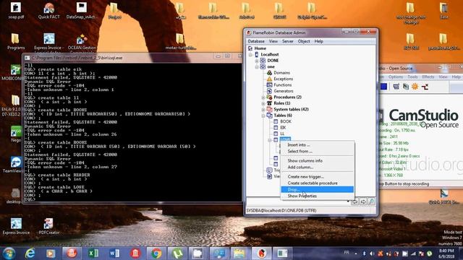Open soap.pdf desktop shortcut
The height and width of the screenshot is (260, 463).
click(x=16, y=11)
